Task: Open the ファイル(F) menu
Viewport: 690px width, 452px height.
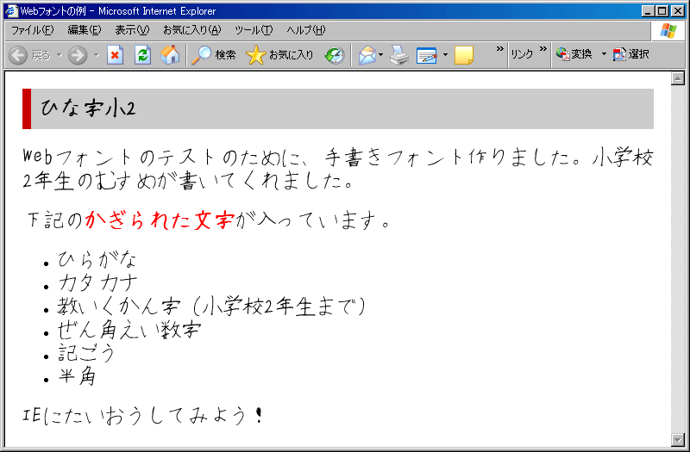Action: click(32, 30)
